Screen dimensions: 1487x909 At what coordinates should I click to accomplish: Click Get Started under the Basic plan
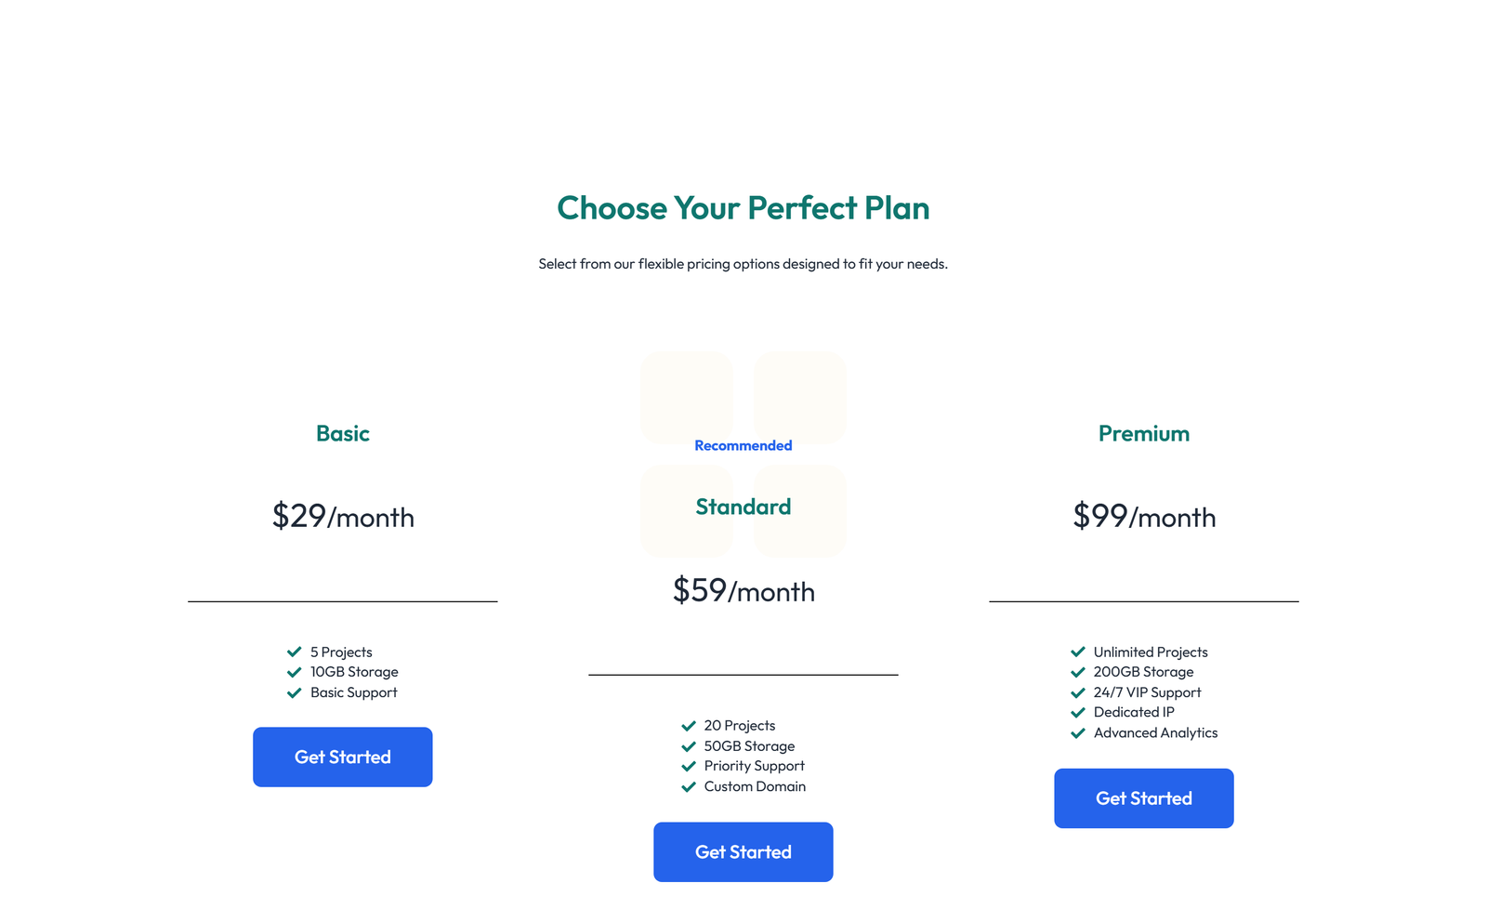click(342, 757)
